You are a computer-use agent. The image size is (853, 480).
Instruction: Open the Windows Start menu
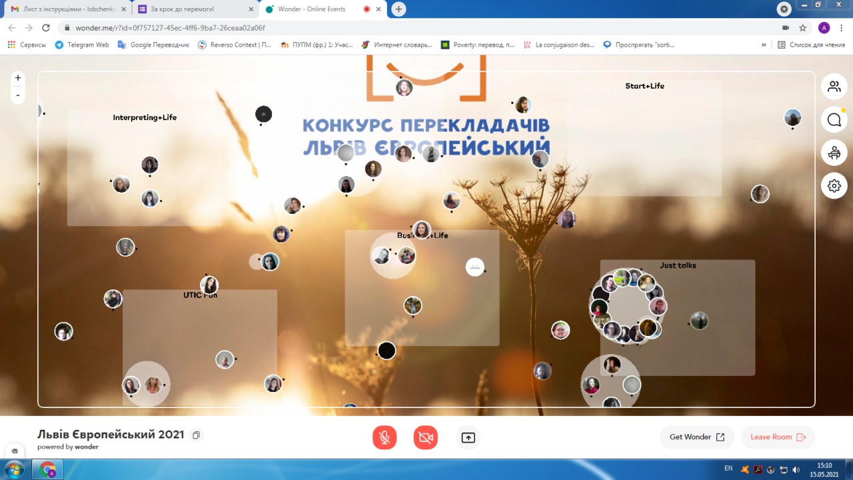pyautogui.click(x=14, y=469)
